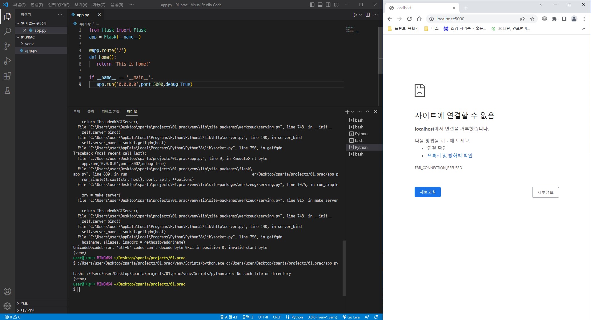591x320 pixels.
Task: Change the Python interpreter 3.8.6 venv
Action: click(x=322, y=317)
